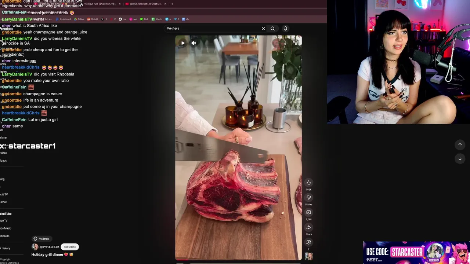This screenshot has height=264, width=470.
Task: Open the Dashboard bookmark
Action: [x=63, y=19]
